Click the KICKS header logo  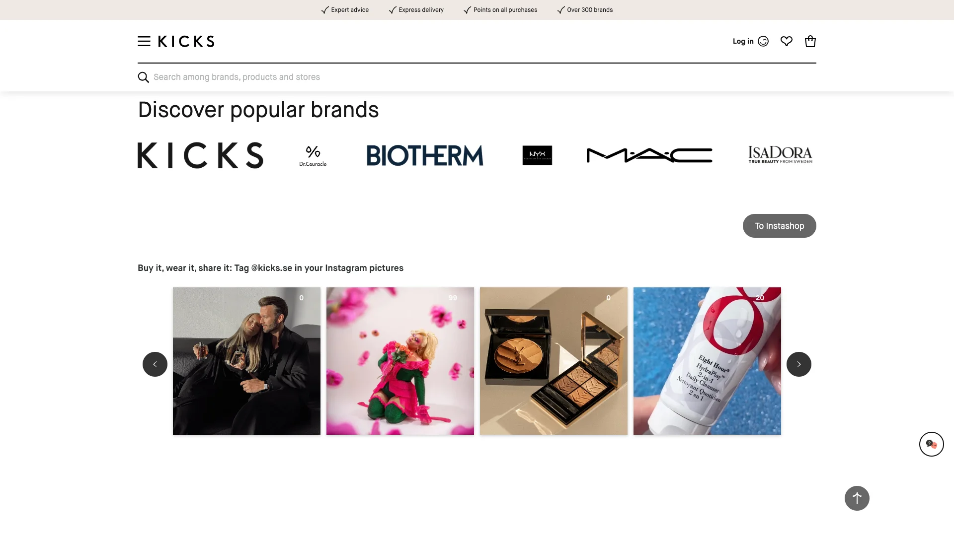point(186,41)
